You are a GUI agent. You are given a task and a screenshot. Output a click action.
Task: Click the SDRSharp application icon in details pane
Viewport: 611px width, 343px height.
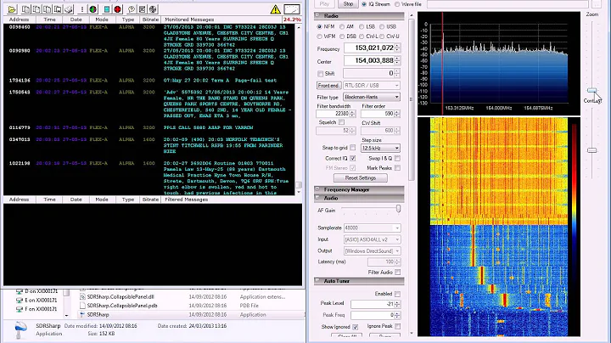coord(20,329)
